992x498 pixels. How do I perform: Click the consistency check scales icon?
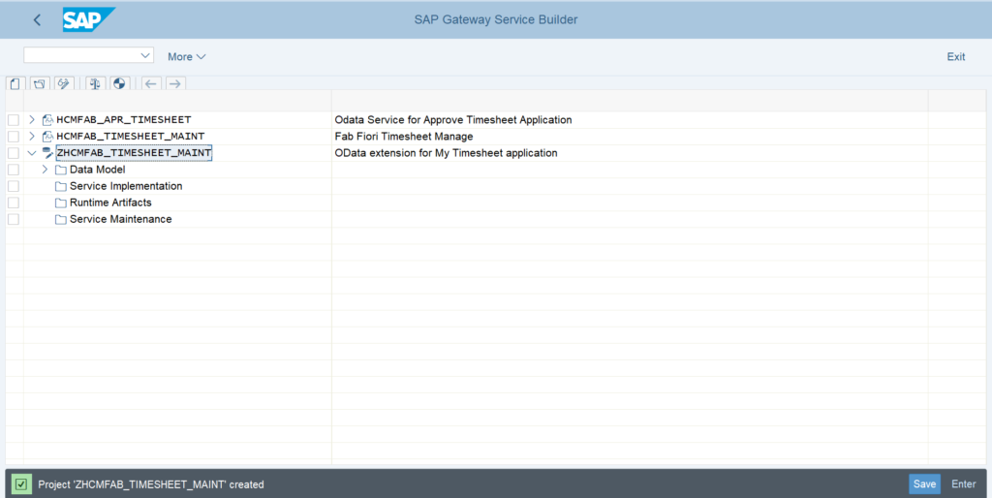[95, 83]
